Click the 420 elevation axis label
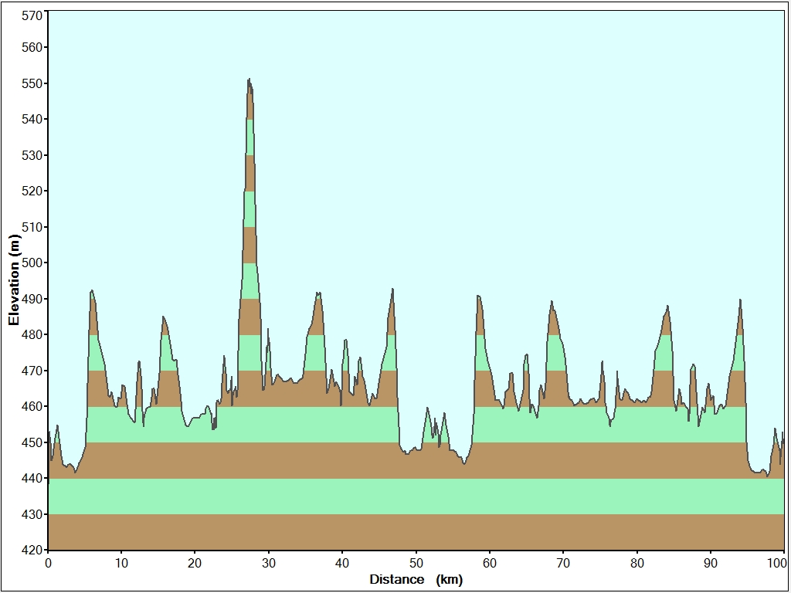 32,550
